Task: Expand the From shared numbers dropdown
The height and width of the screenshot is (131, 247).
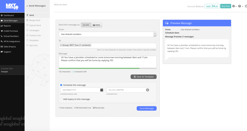Action: (155, 34)
